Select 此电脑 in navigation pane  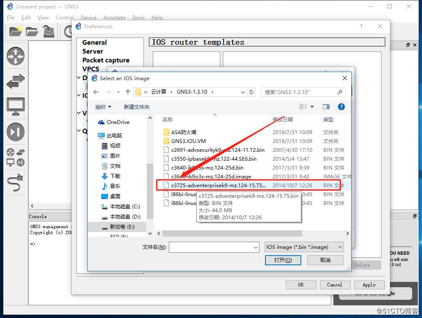pos(110,136)
